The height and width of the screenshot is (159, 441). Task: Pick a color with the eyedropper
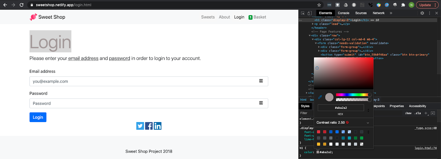click(x=320, y=97)
